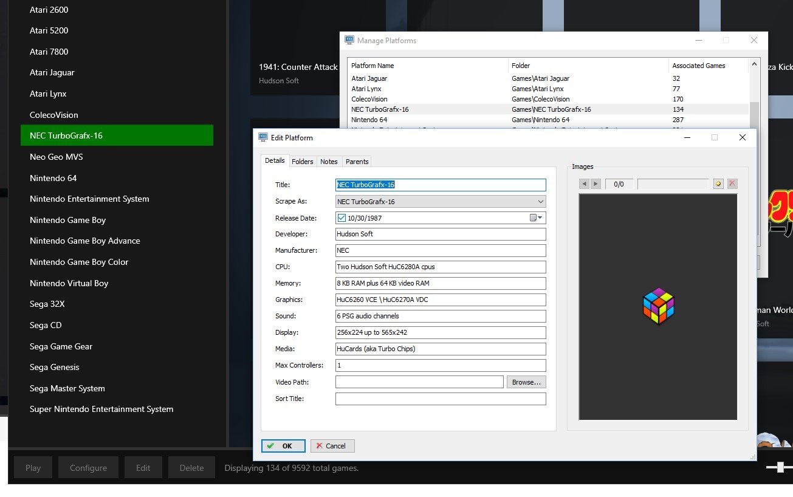793x497 pixels.
Task: Click the Graphics input field
Action: click(x=441, y=300)
